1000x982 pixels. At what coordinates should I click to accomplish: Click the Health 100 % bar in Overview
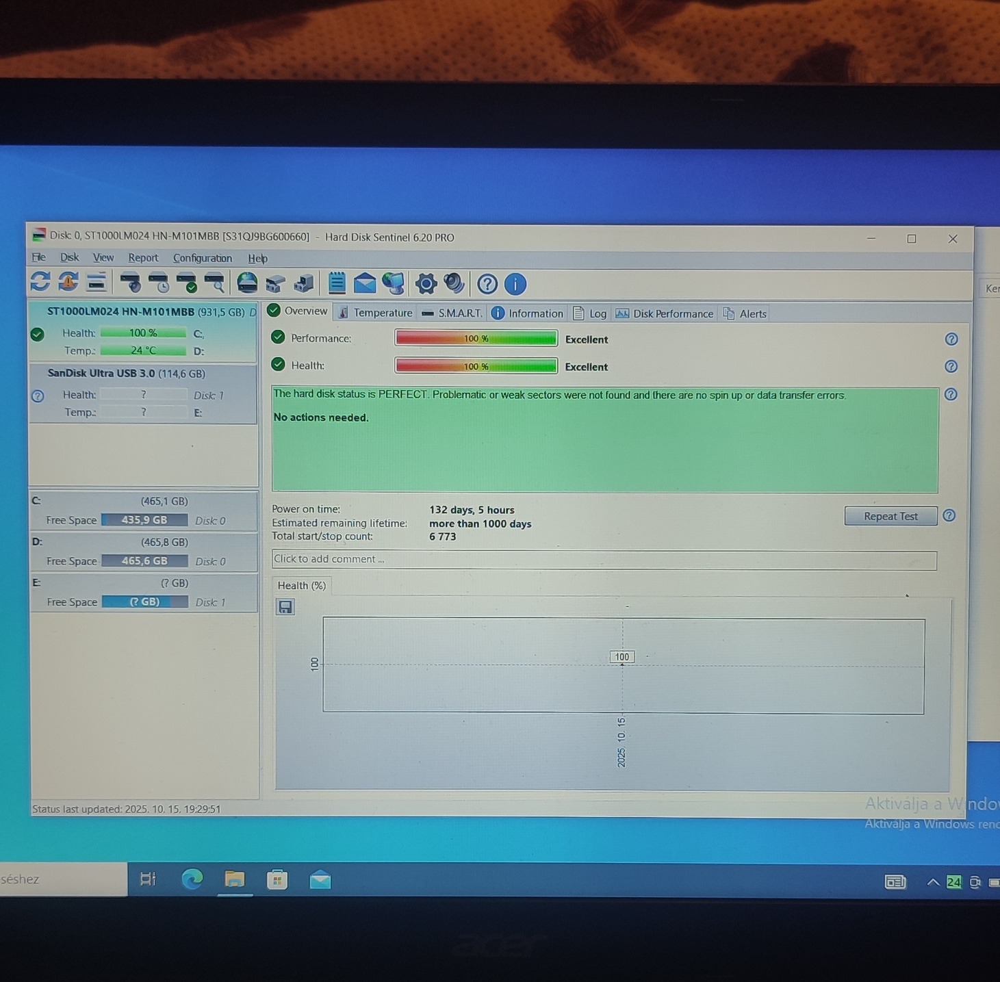(476, 366)
